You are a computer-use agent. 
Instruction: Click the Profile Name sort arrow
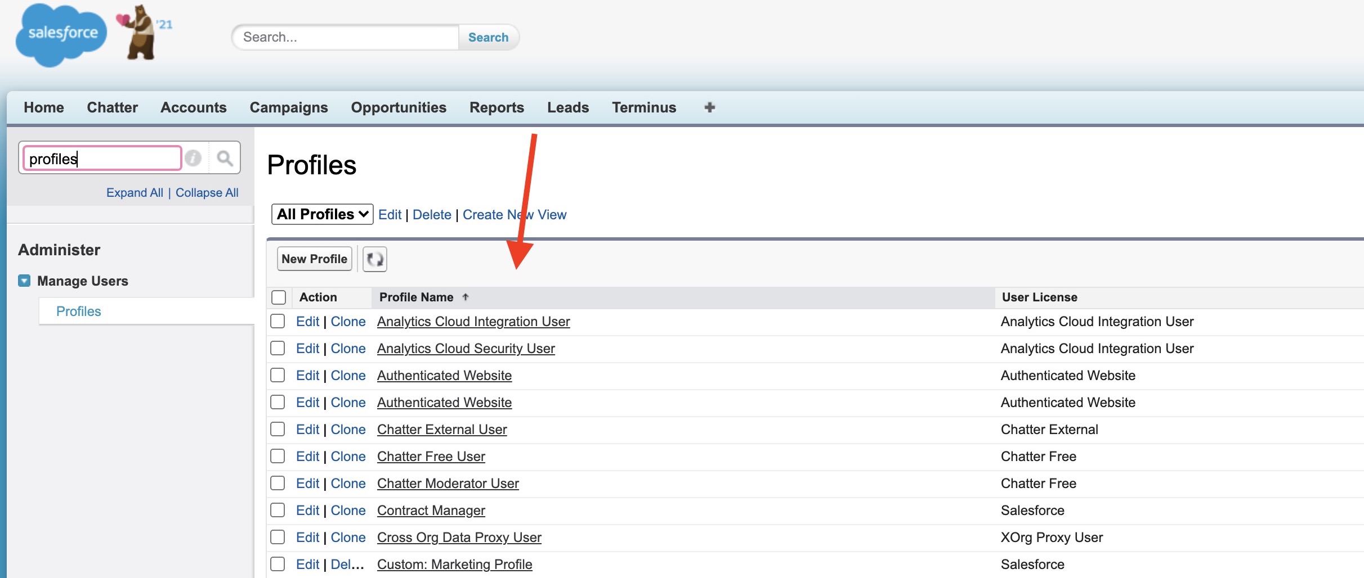(x=466, y=297)
